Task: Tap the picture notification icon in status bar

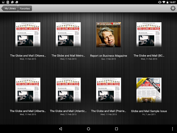Action: pyautogui.click(x=3, y=2)
